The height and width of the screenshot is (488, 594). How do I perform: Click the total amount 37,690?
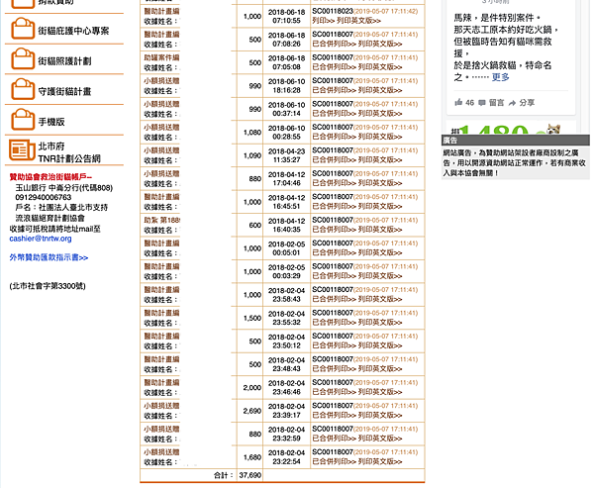pyautogui.click(x=250, y=475)
